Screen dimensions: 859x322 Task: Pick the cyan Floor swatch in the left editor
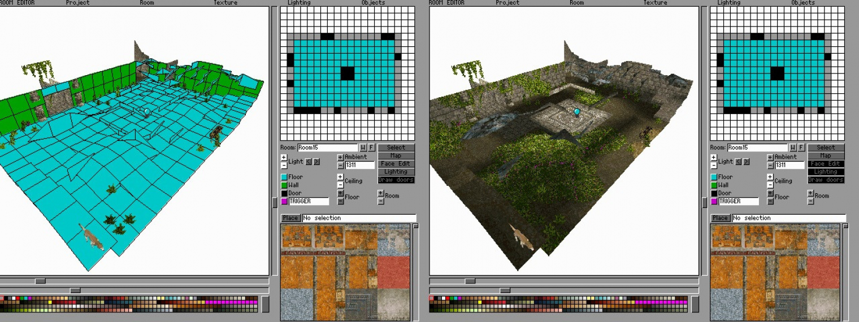pyautogui.click(x=284, y=177)
